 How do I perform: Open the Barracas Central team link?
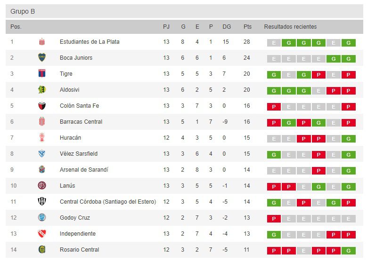(81, 122)
